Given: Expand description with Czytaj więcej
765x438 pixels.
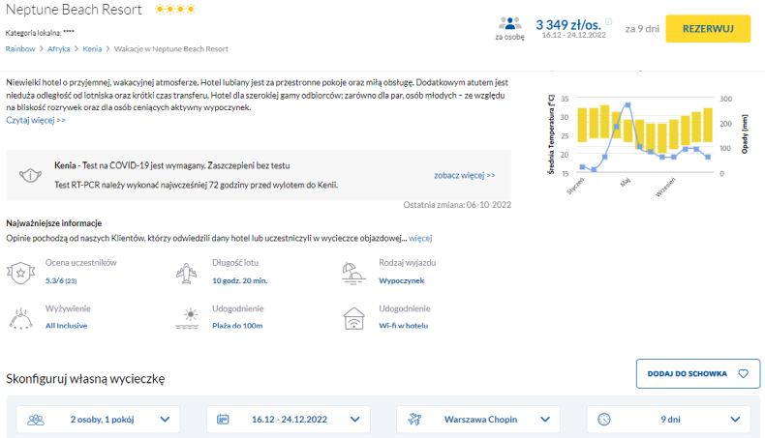Looking at the screenshot, I should (x=36, y=120).
